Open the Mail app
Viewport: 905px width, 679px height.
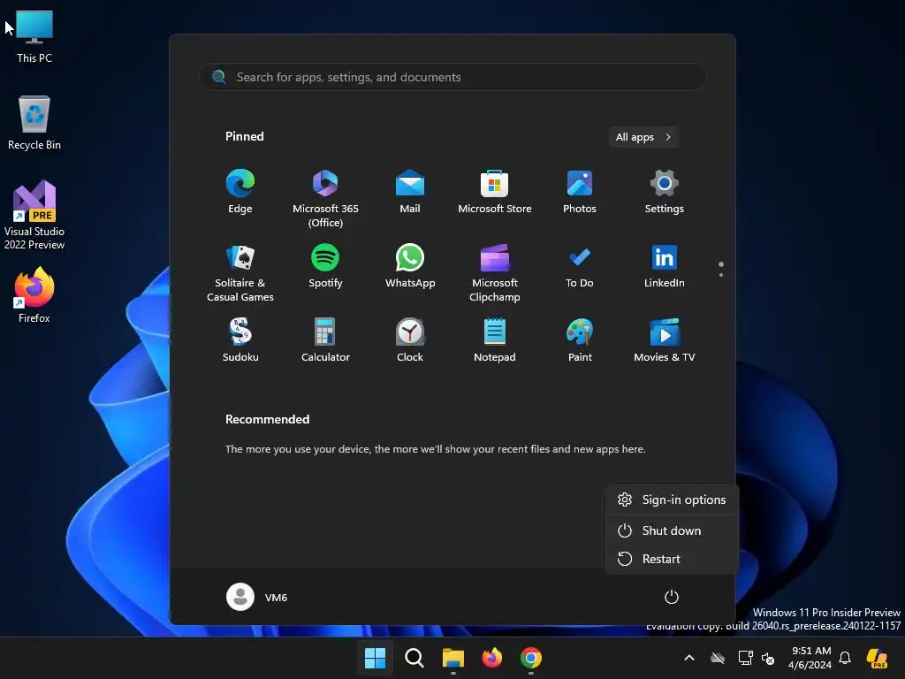(410, 192)
